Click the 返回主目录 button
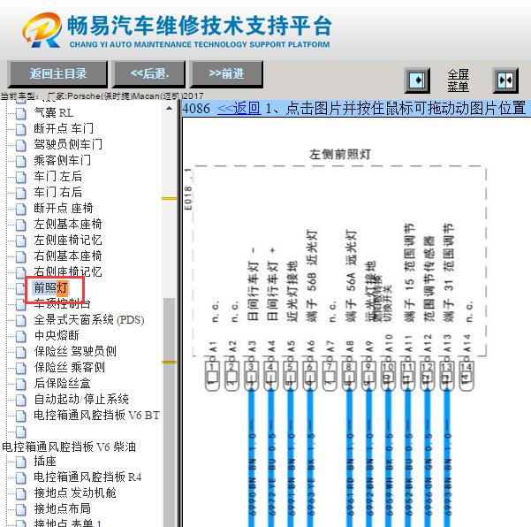The image size is (531, 527). [x=57, y=73]
